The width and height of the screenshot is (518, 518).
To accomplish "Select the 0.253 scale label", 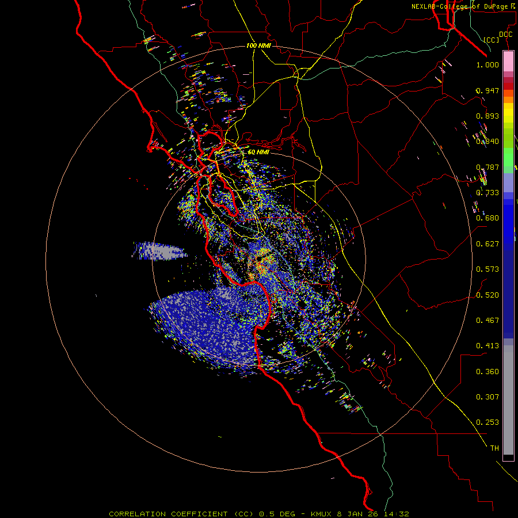I will (x=487, y=422).
